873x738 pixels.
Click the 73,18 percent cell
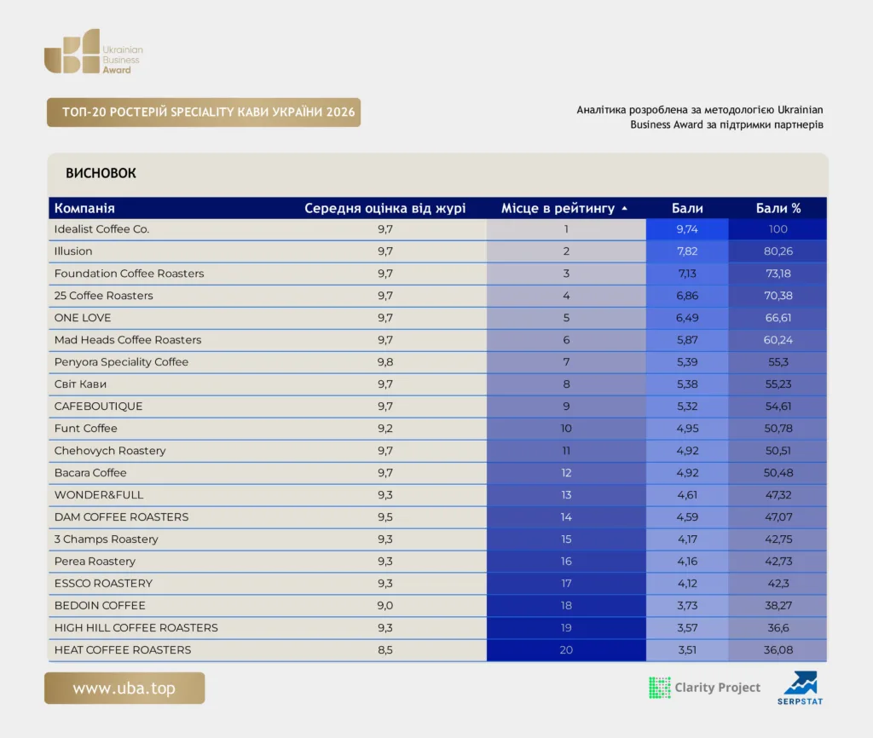point(778,274)
